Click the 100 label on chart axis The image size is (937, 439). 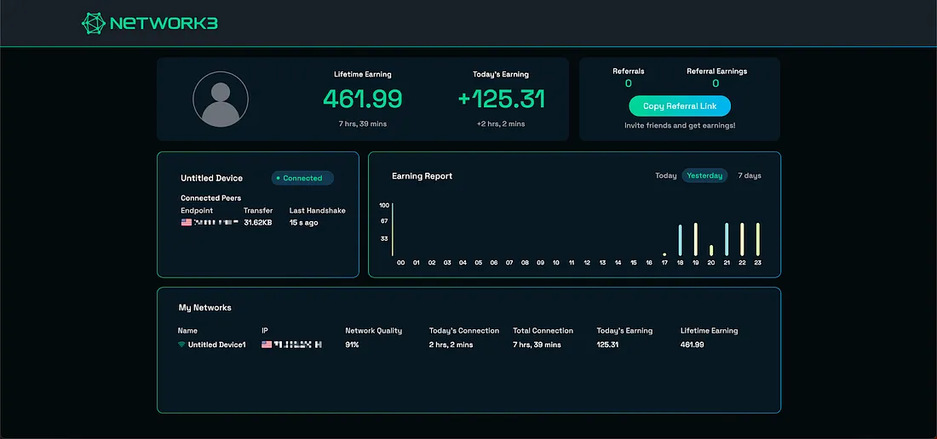coord(384,205)
